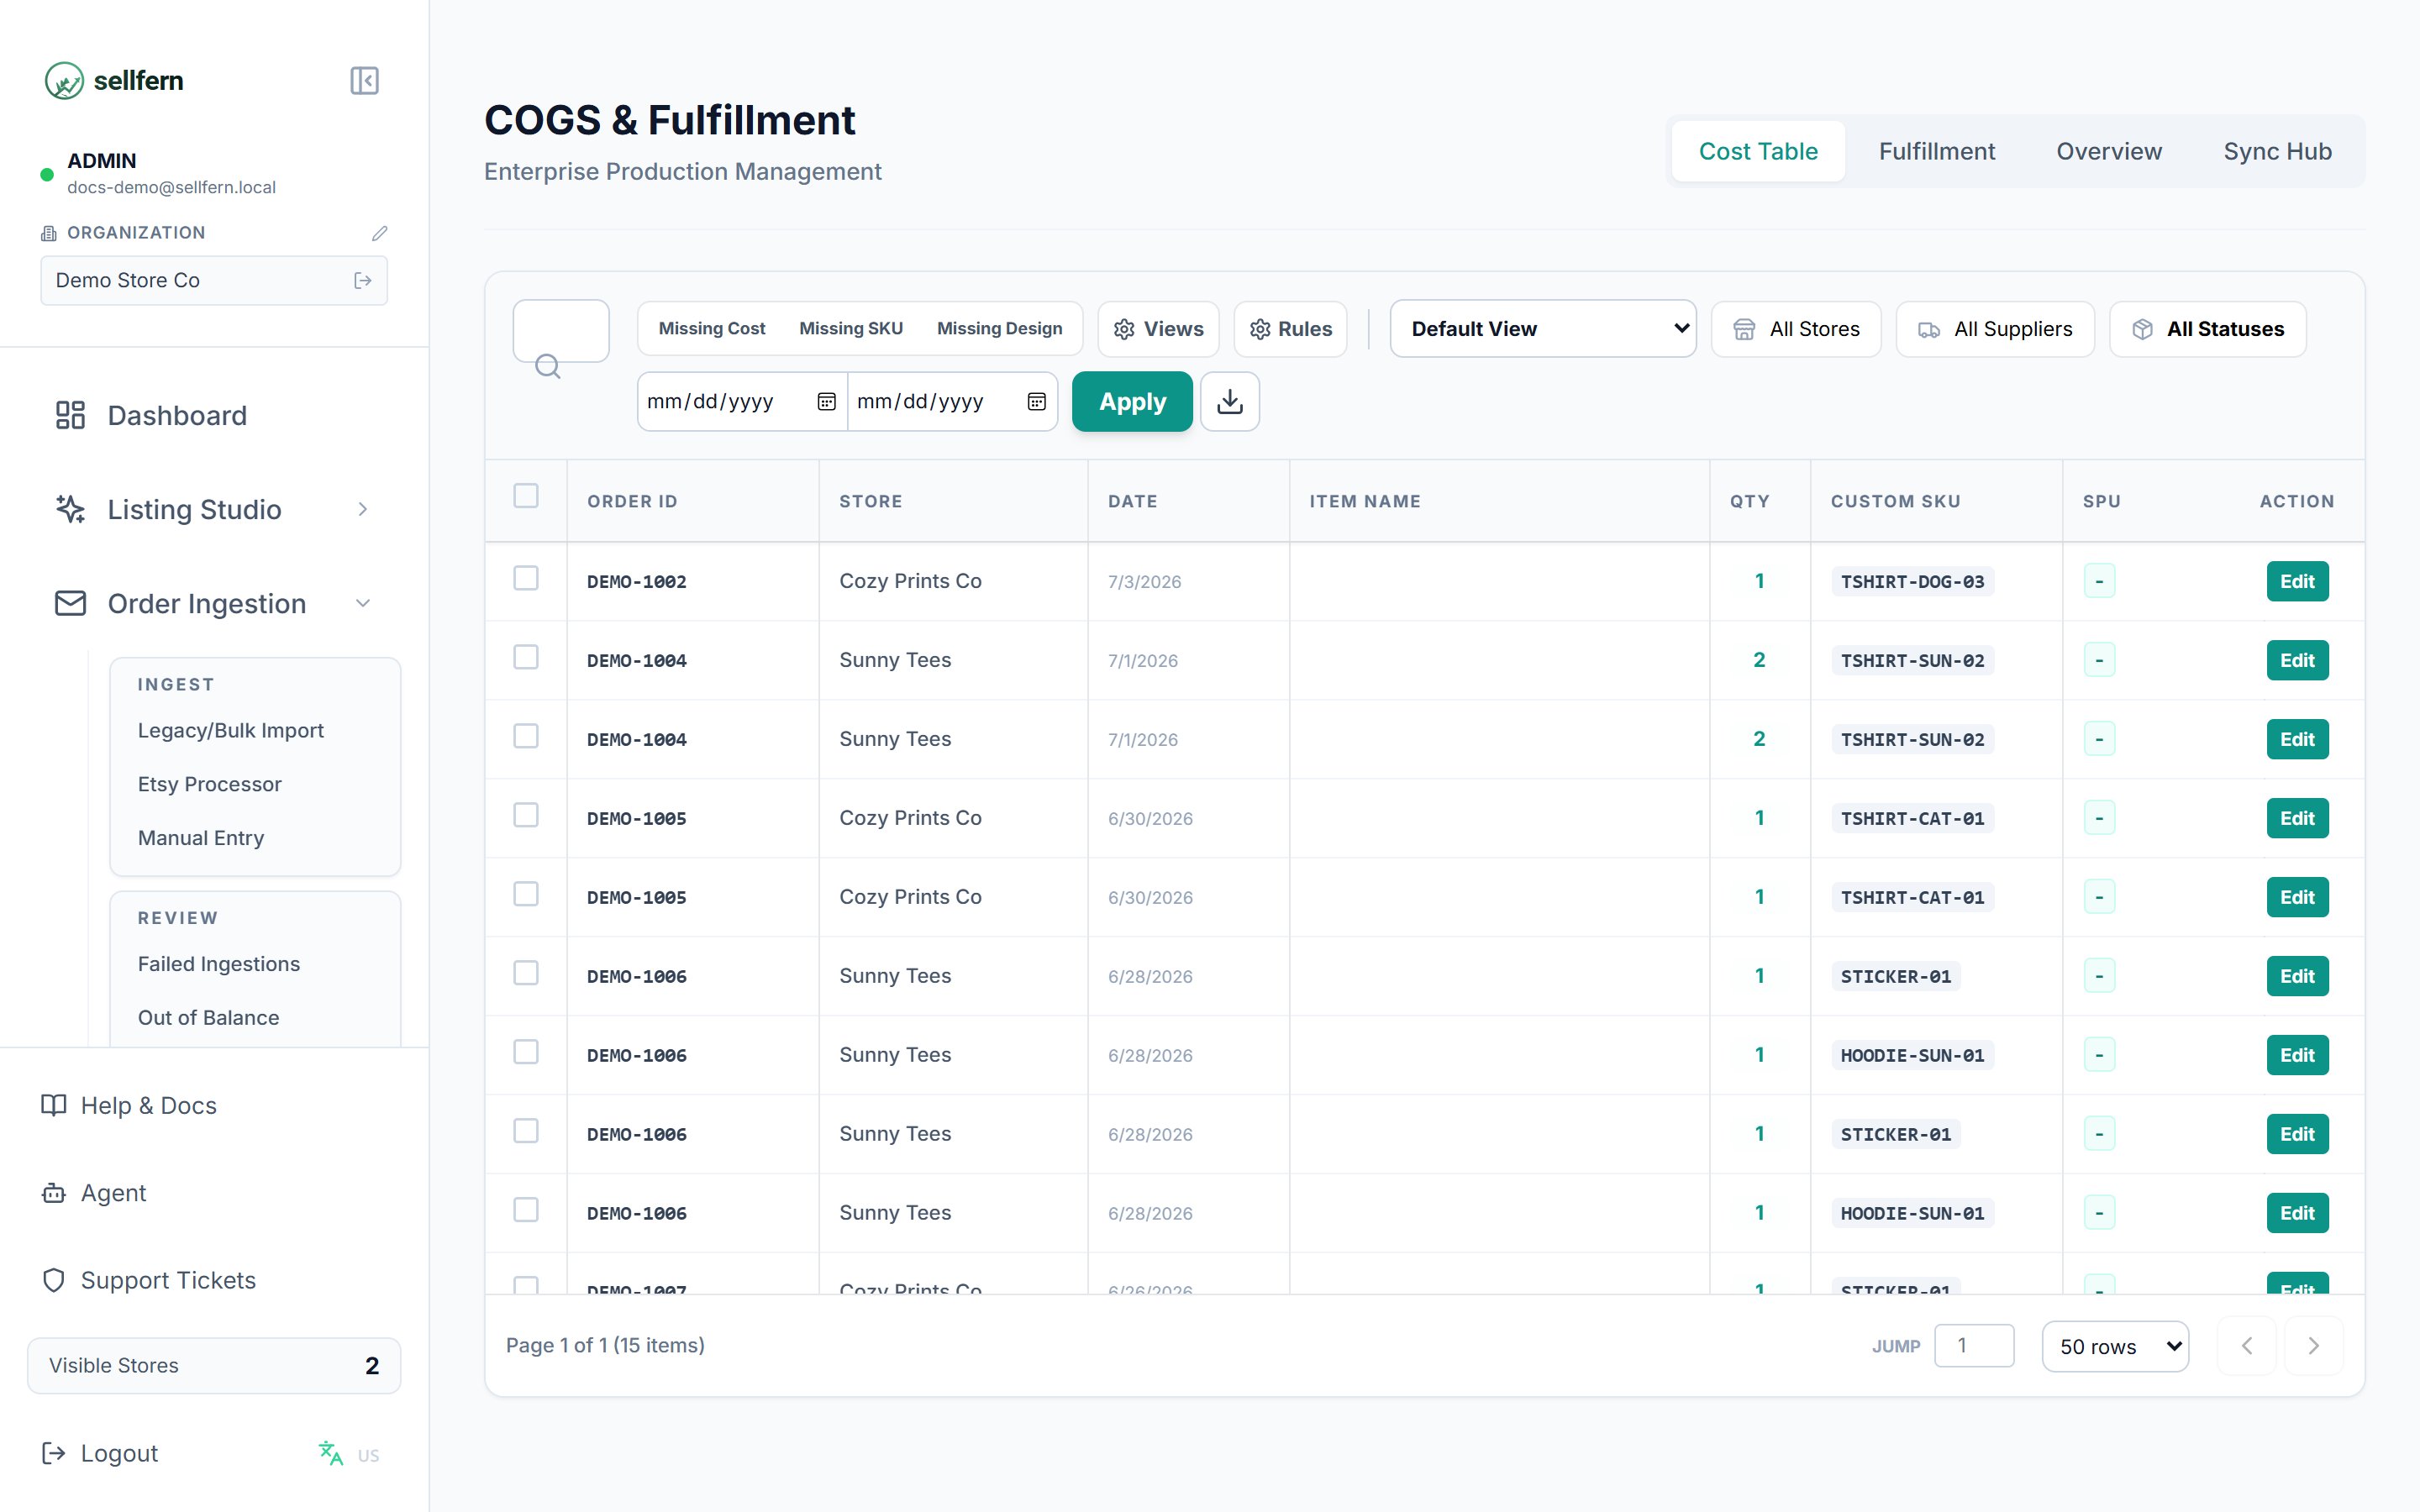Open Manual Entry menu item

coord(201,838)
